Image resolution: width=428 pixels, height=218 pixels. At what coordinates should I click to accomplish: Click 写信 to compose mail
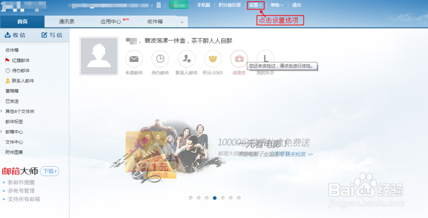tap(52, 35)
